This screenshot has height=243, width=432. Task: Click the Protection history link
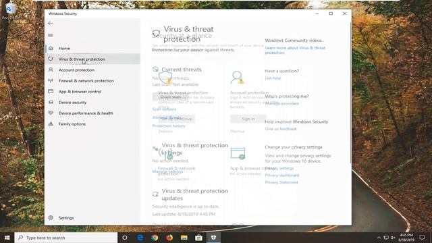pos(169,126)
